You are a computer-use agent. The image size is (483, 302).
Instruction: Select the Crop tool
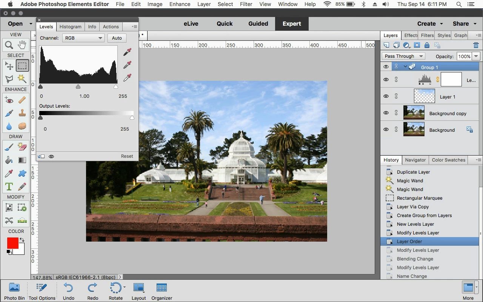(x=9, y=207)
